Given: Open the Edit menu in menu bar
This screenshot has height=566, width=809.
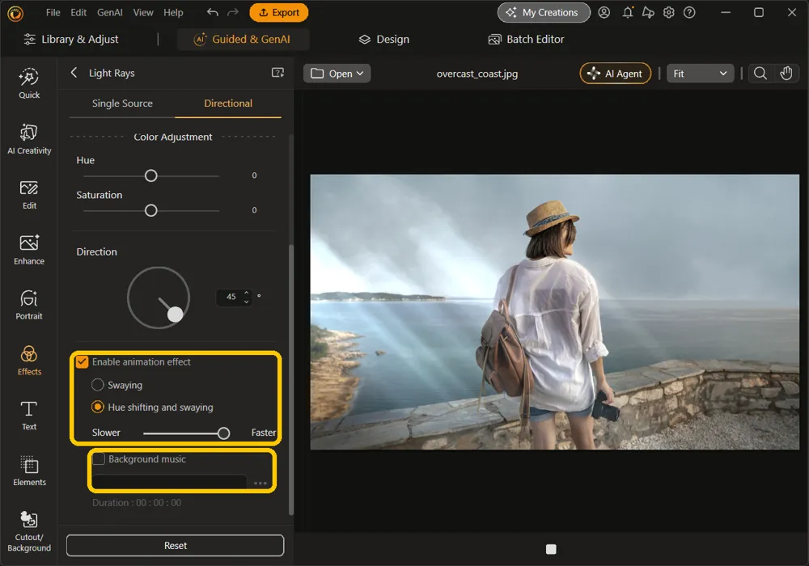Looking at the screenshot, I should (78, 12).
